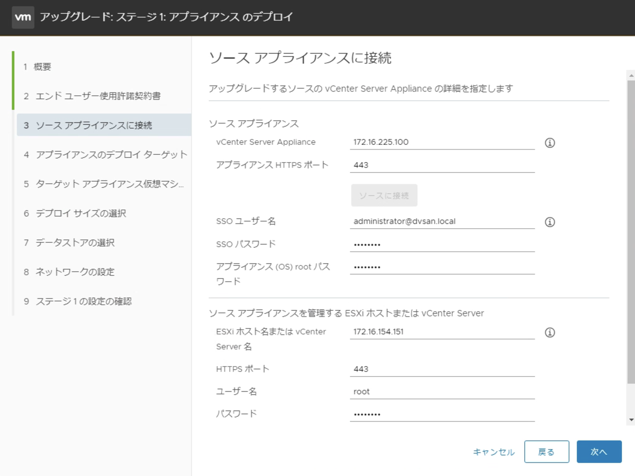Image resolution: width=635 pixels, height=476 pixels.
Task: Click the info icon next to SSO ユーザー名
Action: point(550,221)
